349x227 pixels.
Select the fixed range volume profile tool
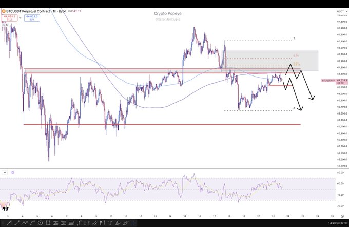click(x=64, y=223)
